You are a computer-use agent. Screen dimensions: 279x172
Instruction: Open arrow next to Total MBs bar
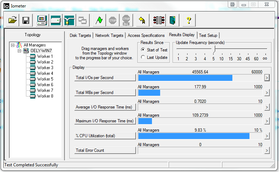pos(267,93)
